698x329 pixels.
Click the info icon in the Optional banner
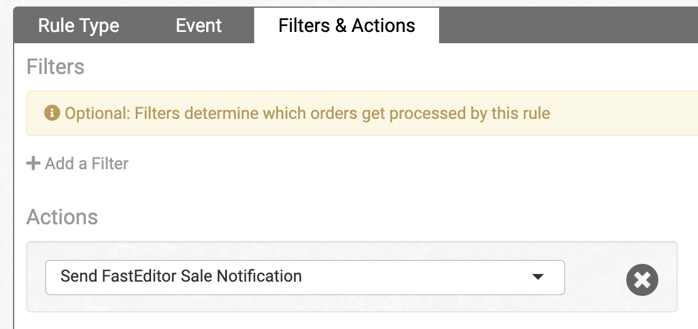pyautogui.click(x=52, y=112)
